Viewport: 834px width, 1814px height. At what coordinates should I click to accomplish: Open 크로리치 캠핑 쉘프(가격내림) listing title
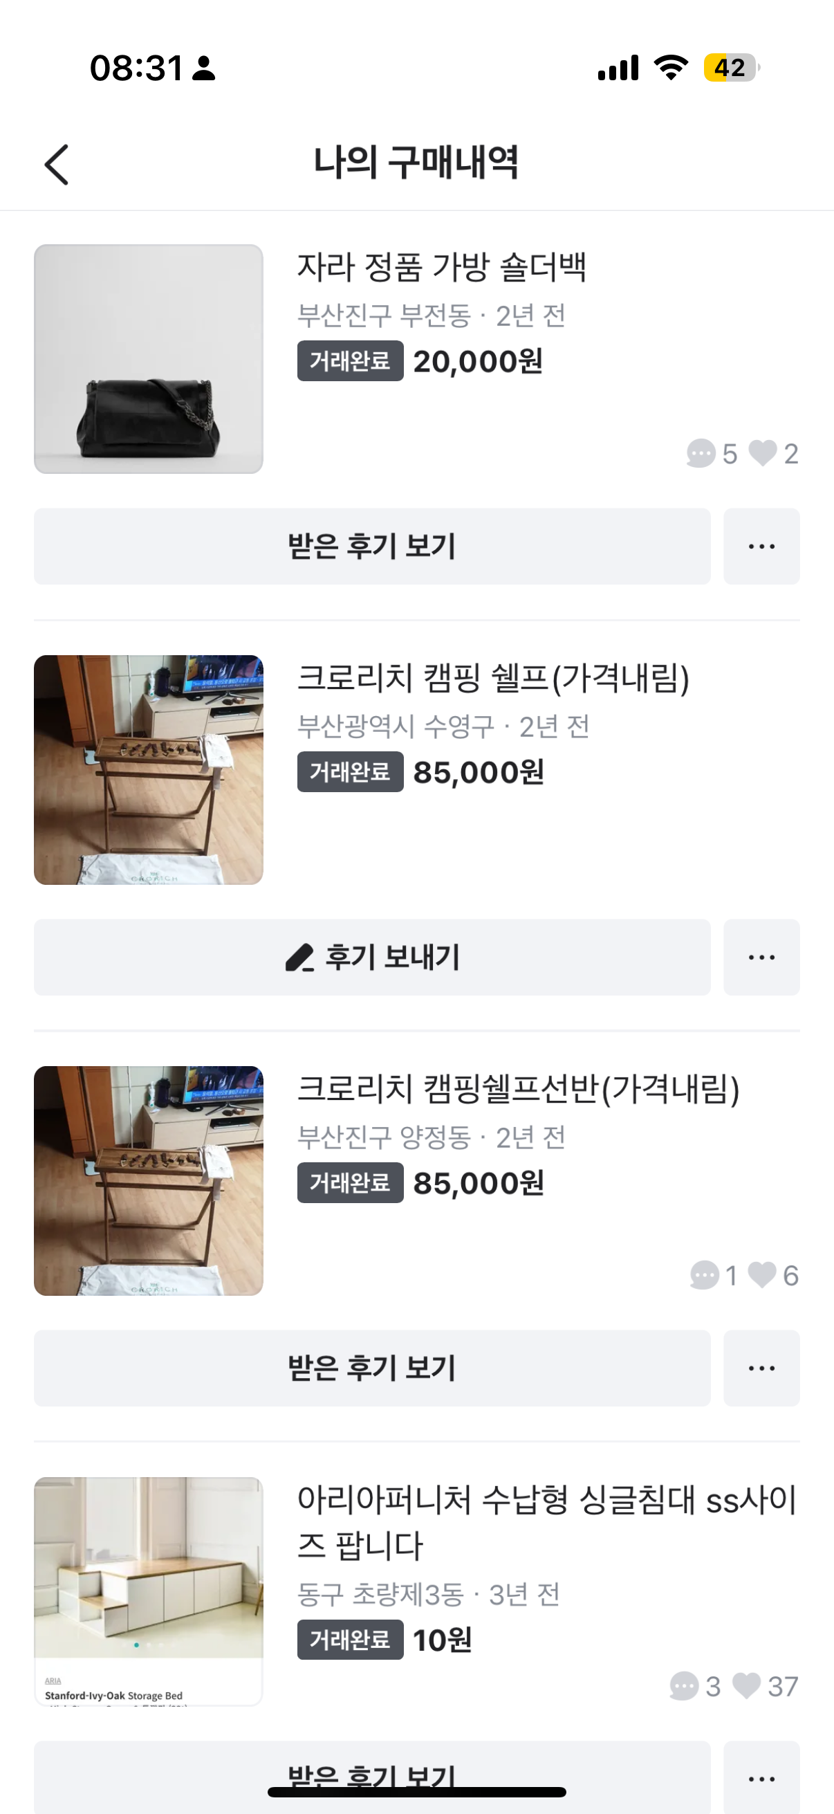click(492, 678)
